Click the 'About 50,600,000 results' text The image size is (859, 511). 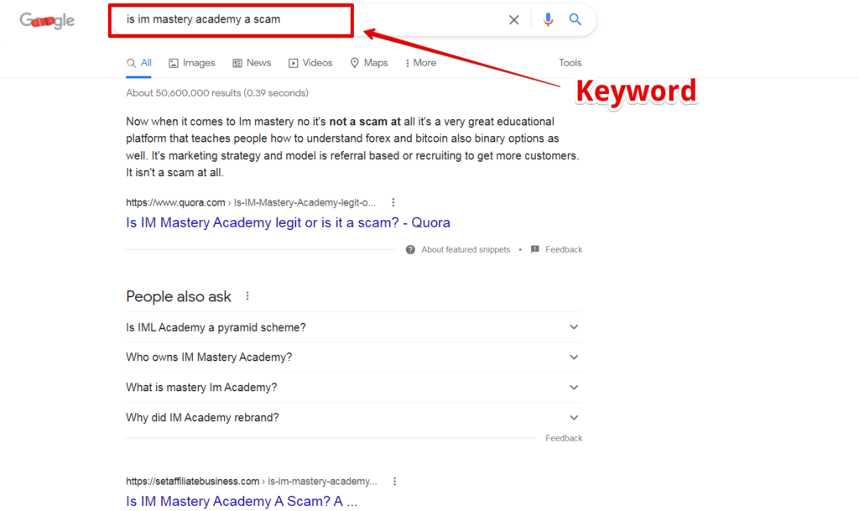(x=217, y=93)
